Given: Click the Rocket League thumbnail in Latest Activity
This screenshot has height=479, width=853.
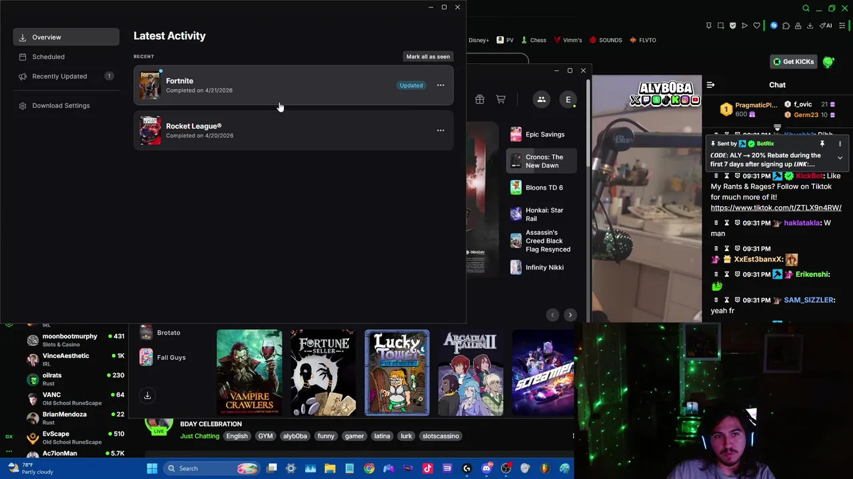Looking at the screenshot, I should point(150,130).
